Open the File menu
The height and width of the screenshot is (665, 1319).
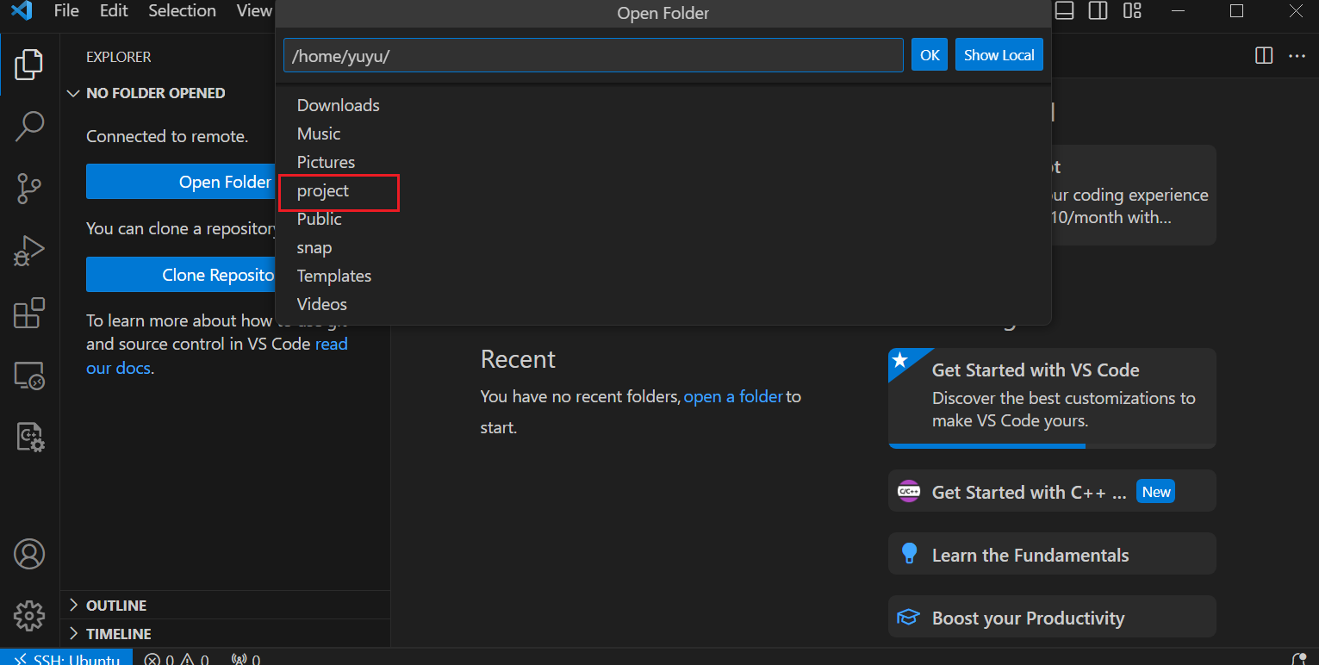click(66, 11)
